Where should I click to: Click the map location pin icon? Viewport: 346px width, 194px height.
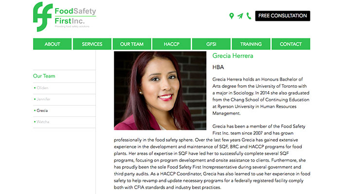232,16
